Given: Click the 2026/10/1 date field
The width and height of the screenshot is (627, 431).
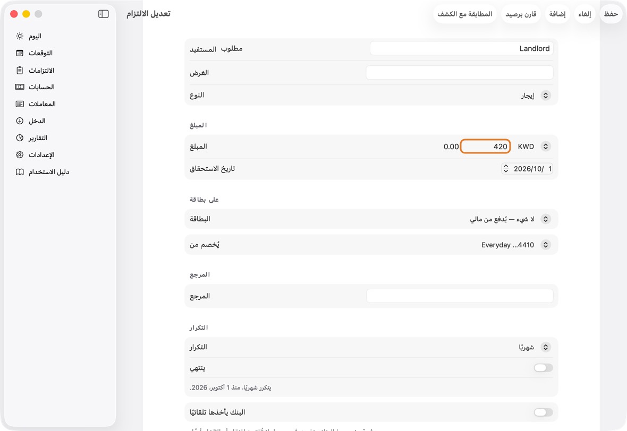Looking at the screenshot, I should coord(528,169).
